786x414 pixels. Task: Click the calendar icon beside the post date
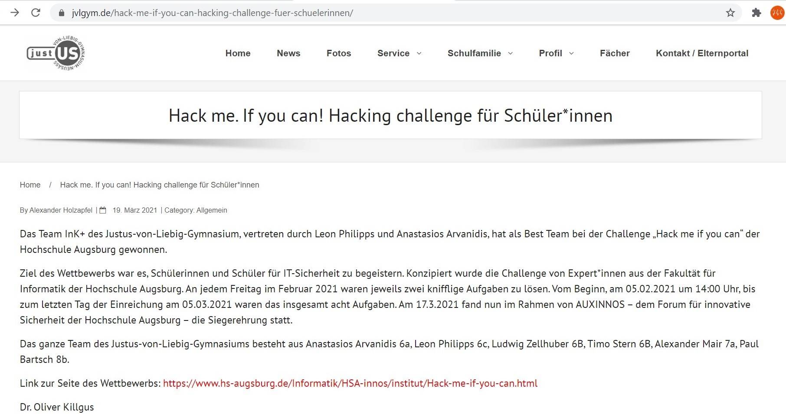(103, 210)
